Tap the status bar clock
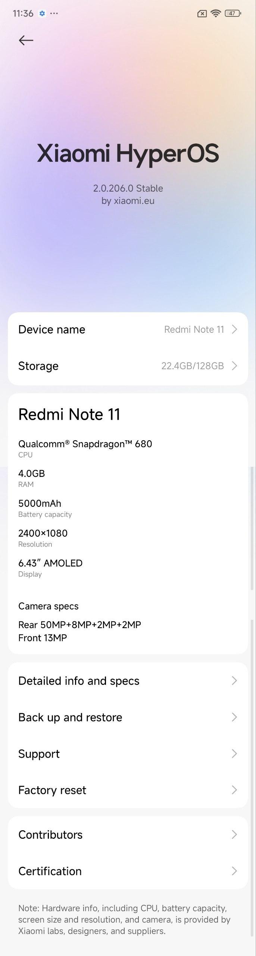 click(23, 13)
